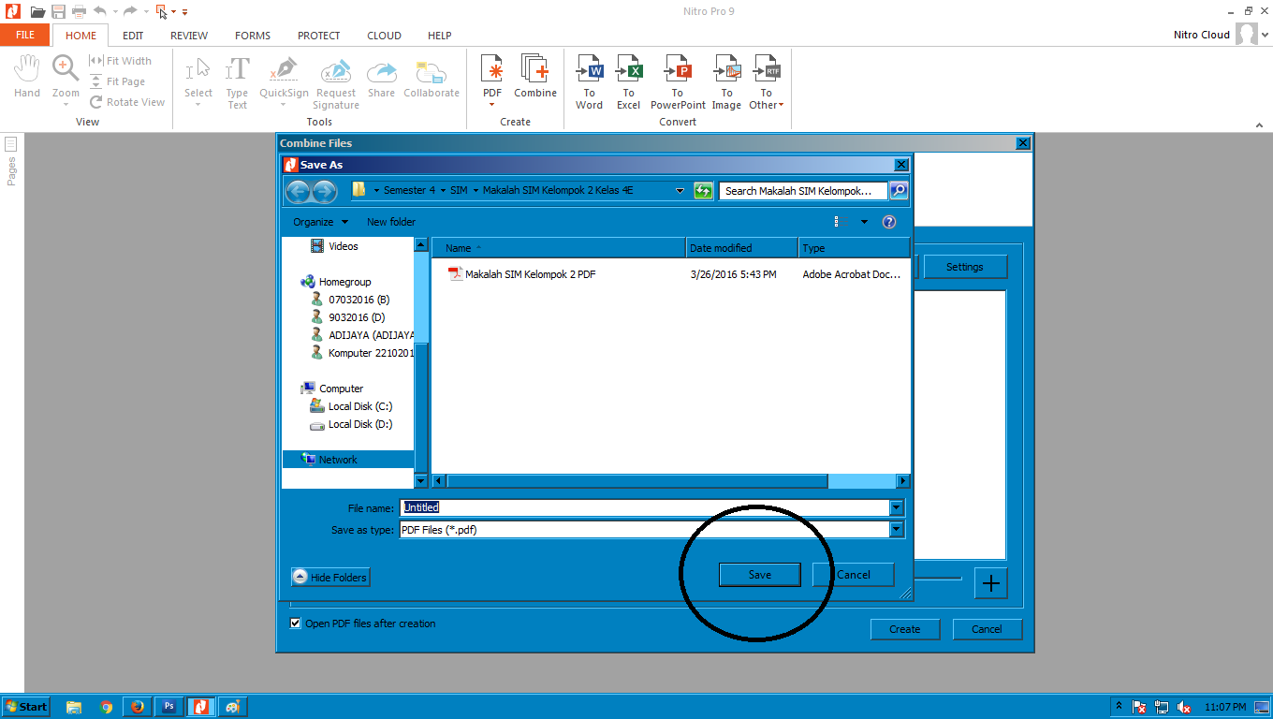Click the To PowerPoint conversion icon
This screenshot has height=719, width=1273.
(x=677, y=80)
